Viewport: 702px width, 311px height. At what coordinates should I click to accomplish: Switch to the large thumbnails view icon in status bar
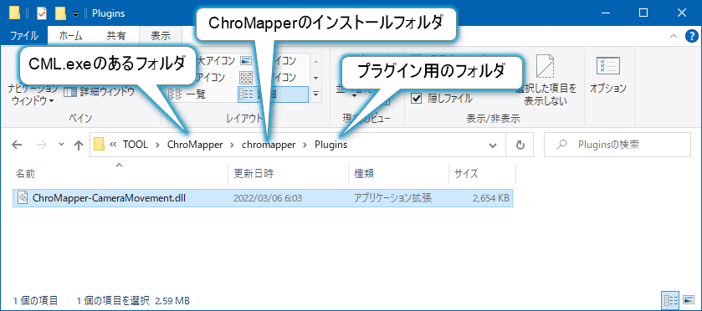(688, 299)
